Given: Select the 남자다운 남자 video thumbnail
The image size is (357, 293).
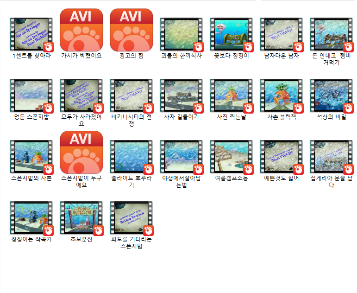Looking at the screenshot, I should coord(281,34).
